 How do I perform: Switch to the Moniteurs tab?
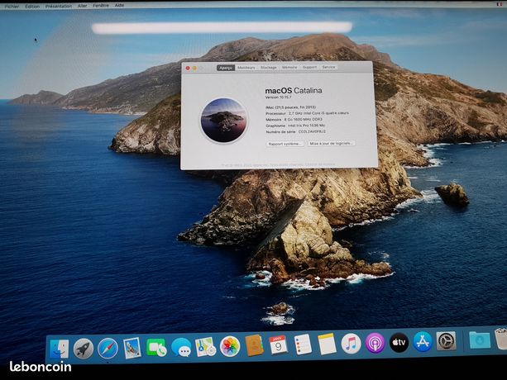coord(246,68)
